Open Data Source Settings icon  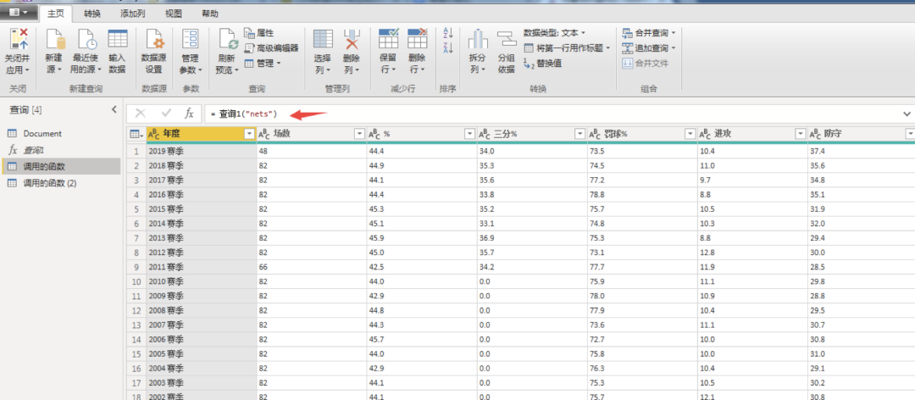153,40
